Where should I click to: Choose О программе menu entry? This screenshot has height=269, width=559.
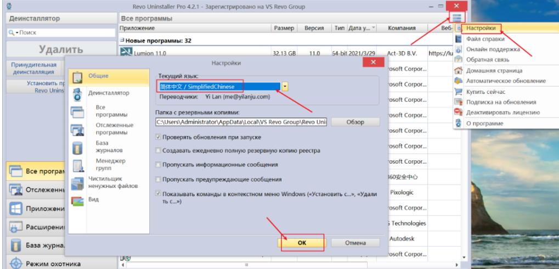(x=484, y=124)
